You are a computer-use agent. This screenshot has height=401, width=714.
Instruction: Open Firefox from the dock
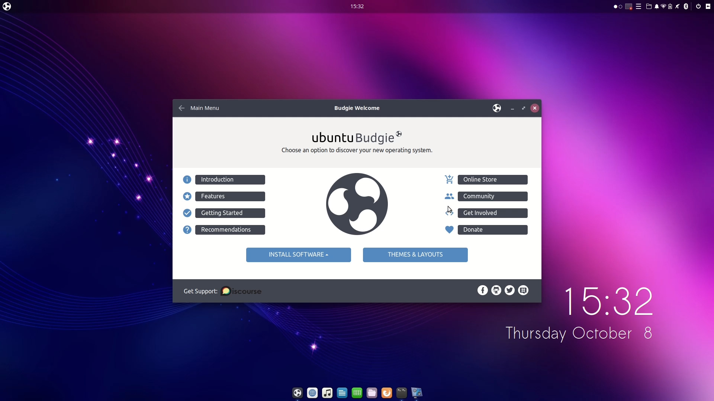tap(387, 393)
